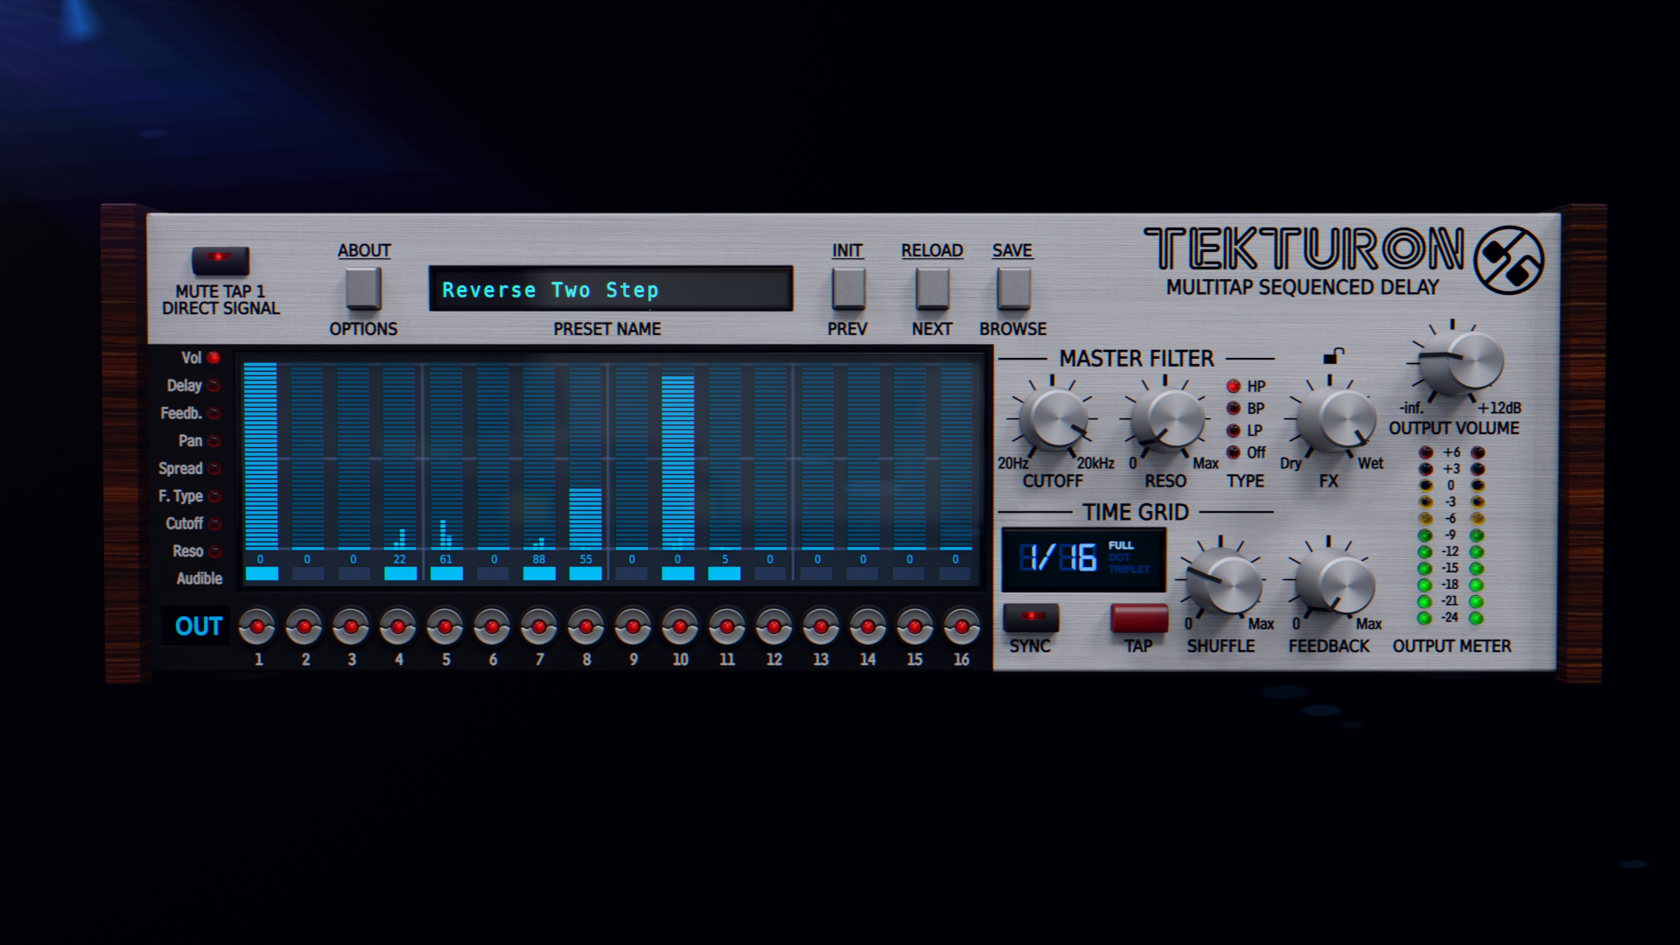Select the Pan row in sequencer
1680x945 pixels.
pyautogui.click(x=213, y=441)
